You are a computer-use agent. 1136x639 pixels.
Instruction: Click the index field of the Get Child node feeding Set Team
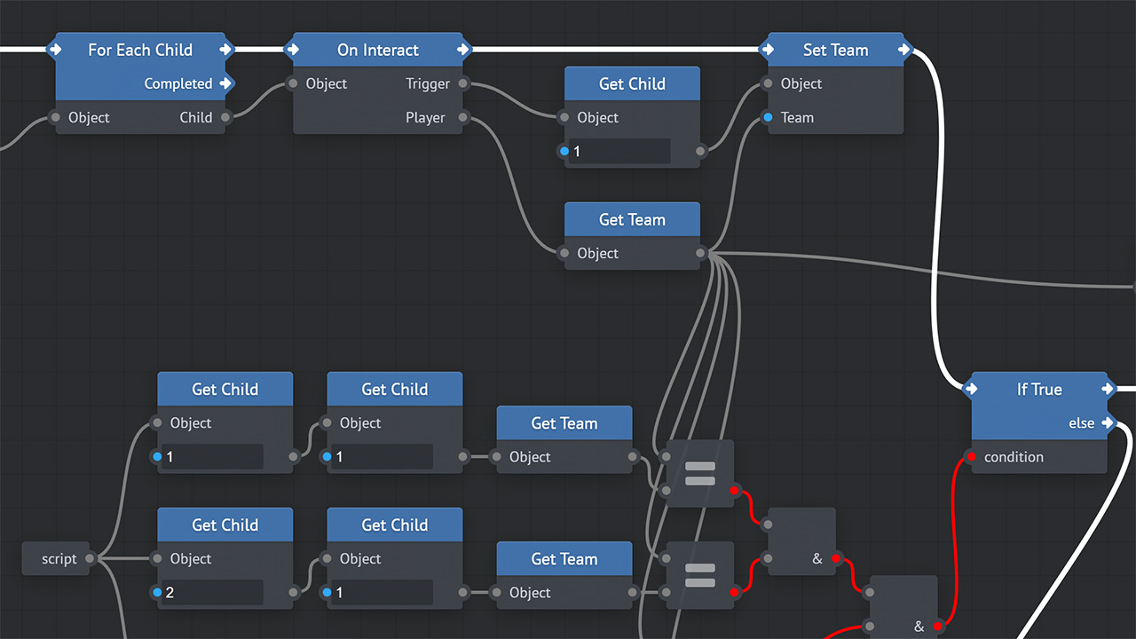pos(619,151)
